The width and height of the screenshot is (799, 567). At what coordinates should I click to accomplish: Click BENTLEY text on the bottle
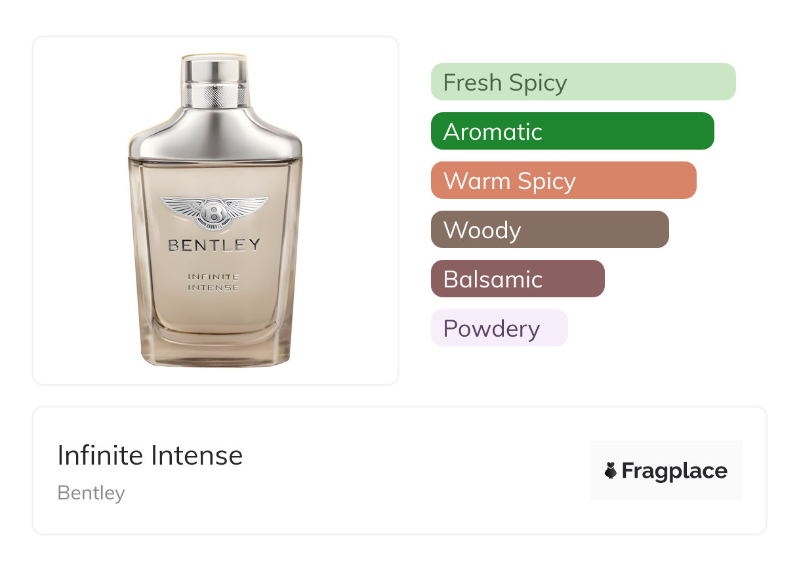pos(214,246)
